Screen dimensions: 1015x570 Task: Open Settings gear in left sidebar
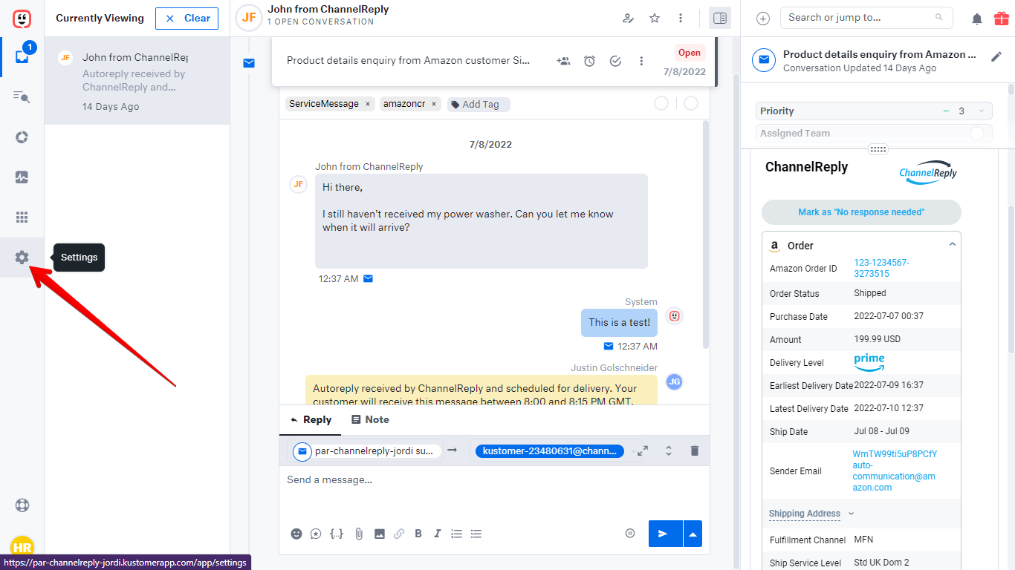click(x=22, y=258)
